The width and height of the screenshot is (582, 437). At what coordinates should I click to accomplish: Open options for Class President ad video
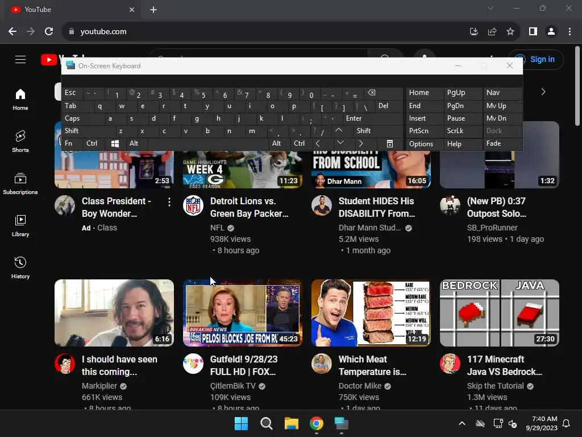tap(169, 202)
